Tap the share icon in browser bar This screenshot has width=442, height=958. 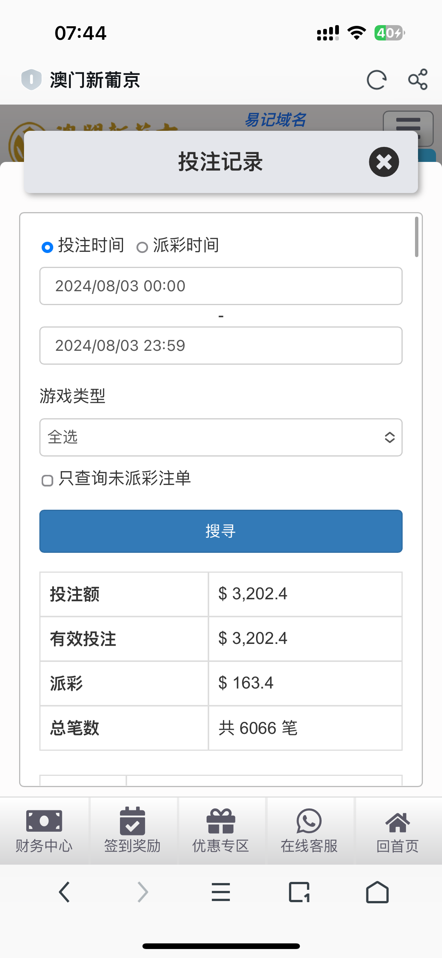(x=418, y=79)
